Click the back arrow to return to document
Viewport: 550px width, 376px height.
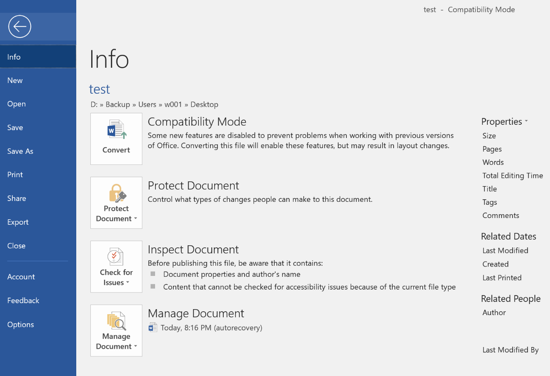(x=20, y=26)
